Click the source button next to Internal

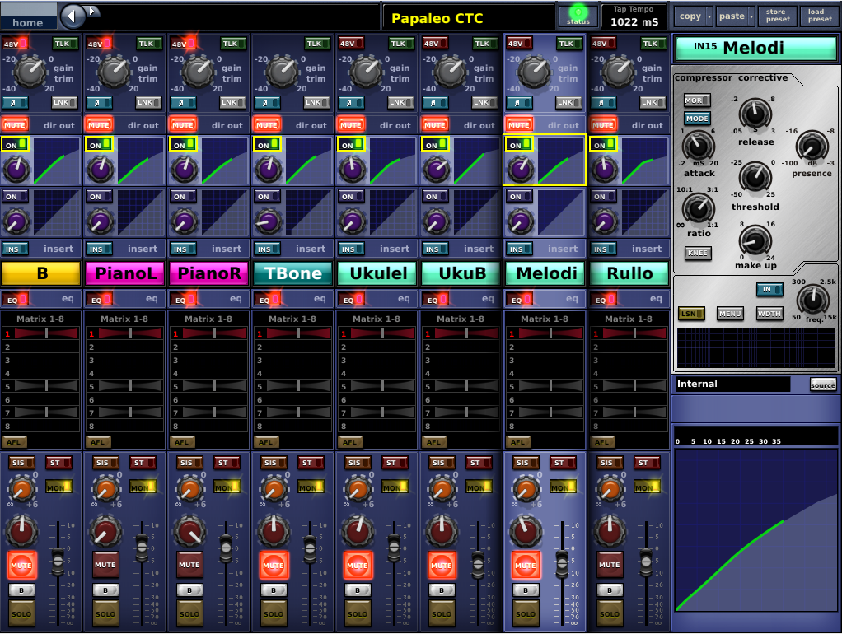click(x=821, y=385)
